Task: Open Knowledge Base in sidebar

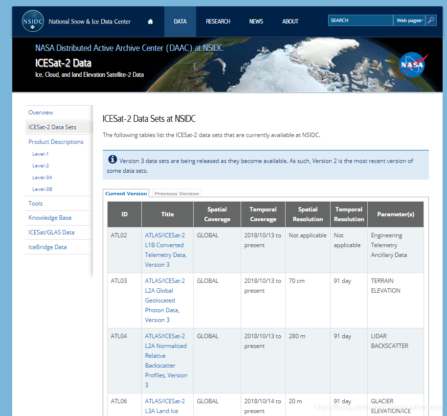Action: [x=50, y=218]
